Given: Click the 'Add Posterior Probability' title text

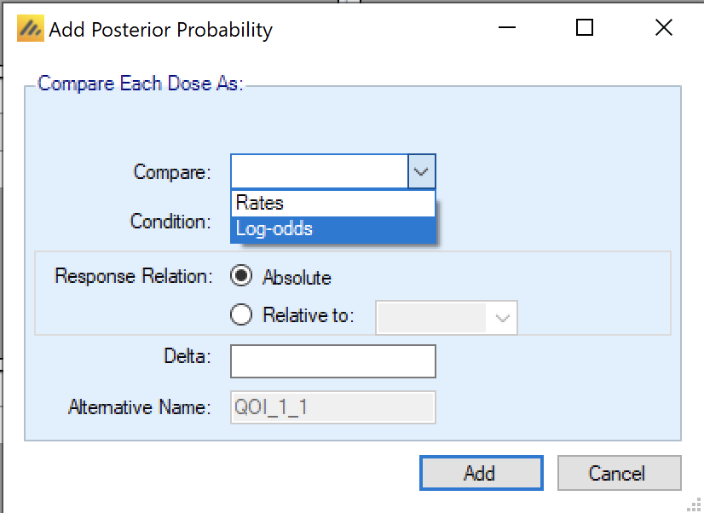Looking at the screenshot, I should tap(161, 31).
